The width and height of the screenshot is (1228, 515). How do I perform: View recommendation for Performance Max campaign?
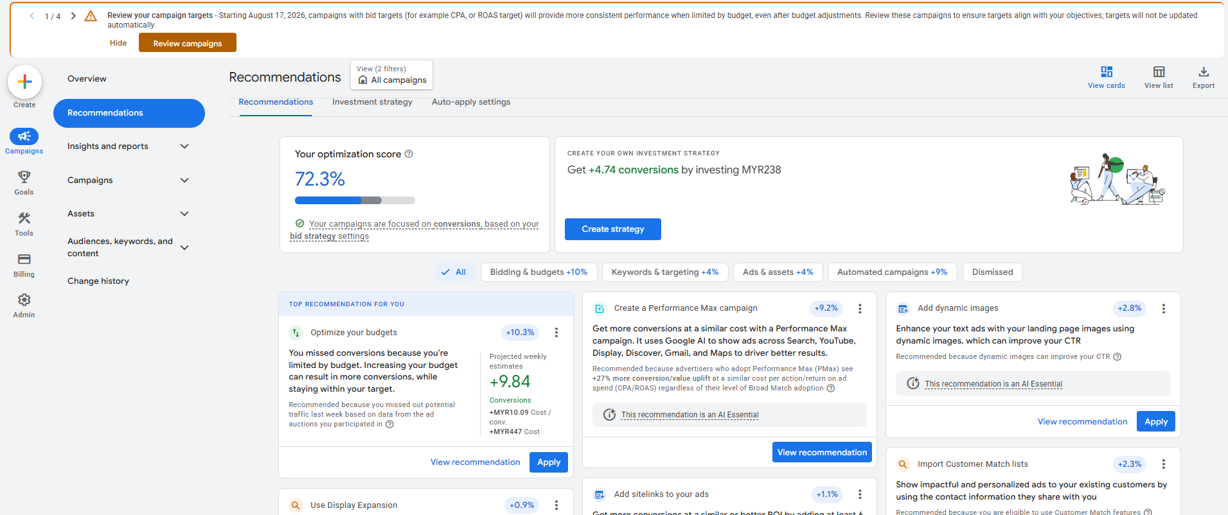click(x=822, y=452)
